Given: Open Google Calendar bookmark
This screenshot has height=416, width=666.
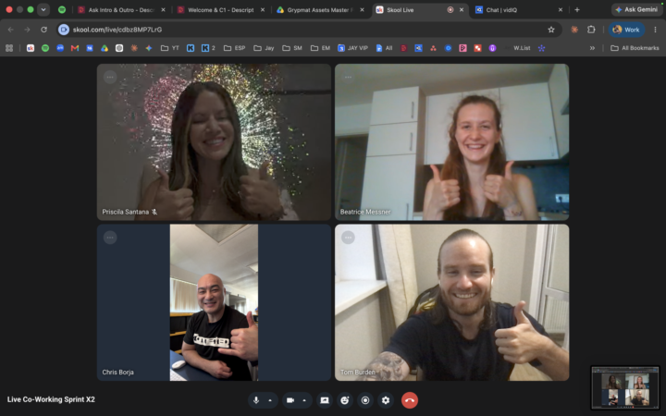Looking at the screenshot, I should [90, 48].
